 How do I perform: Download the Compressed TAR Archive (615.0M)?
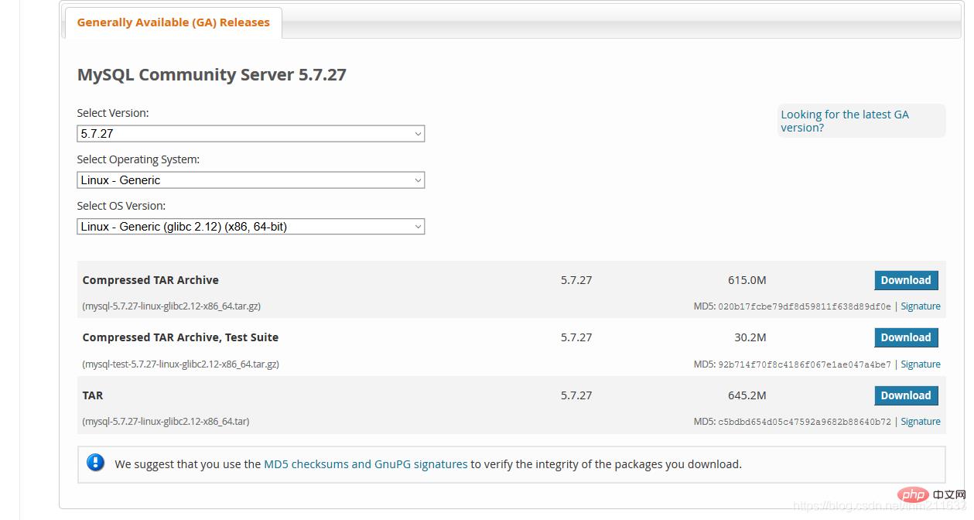tap(905, 280)
